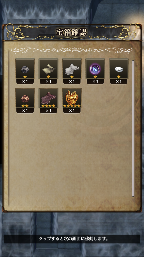Click the ×1 count under golden crystal
Image resolution: width=144 pixels, height=257 pixels.
(72, 111)
